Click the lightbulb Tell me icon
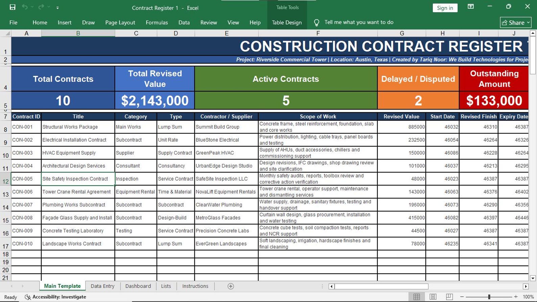537x302 pixels. pos(317,22)
